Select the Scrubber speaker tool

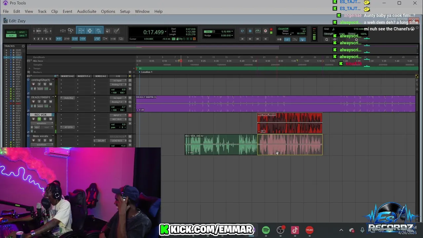click(x=108, y=31)
